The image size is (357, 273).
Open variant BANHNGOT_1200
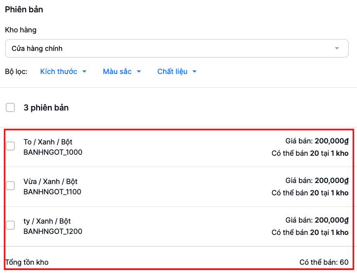53,231
